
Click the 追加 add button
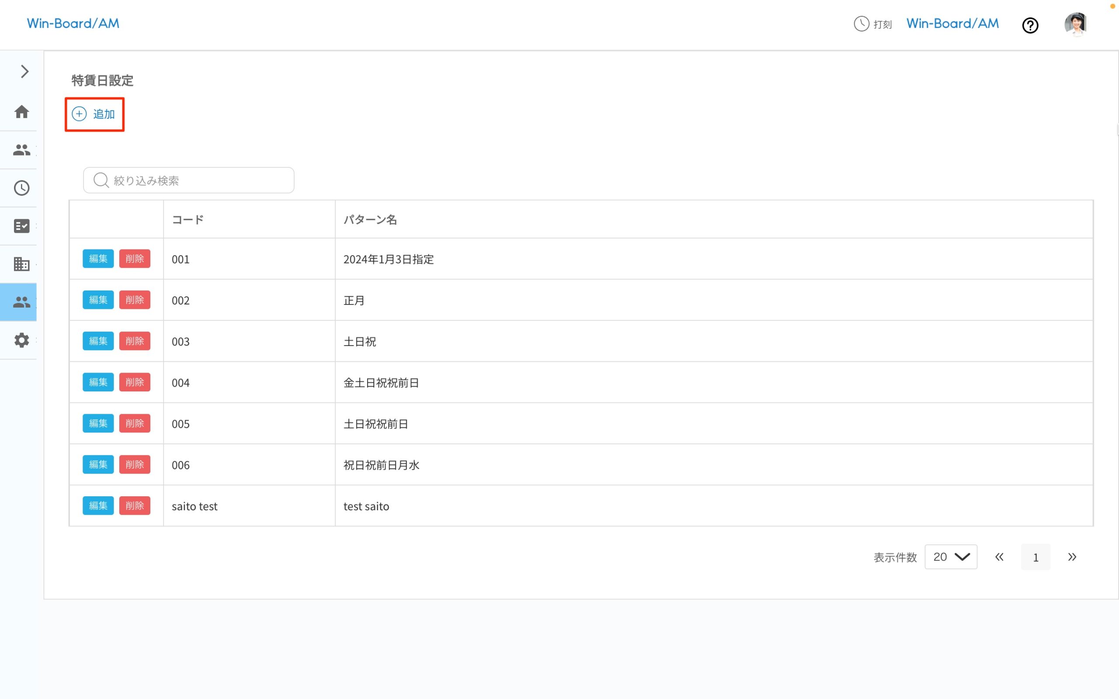pos(94,114)
